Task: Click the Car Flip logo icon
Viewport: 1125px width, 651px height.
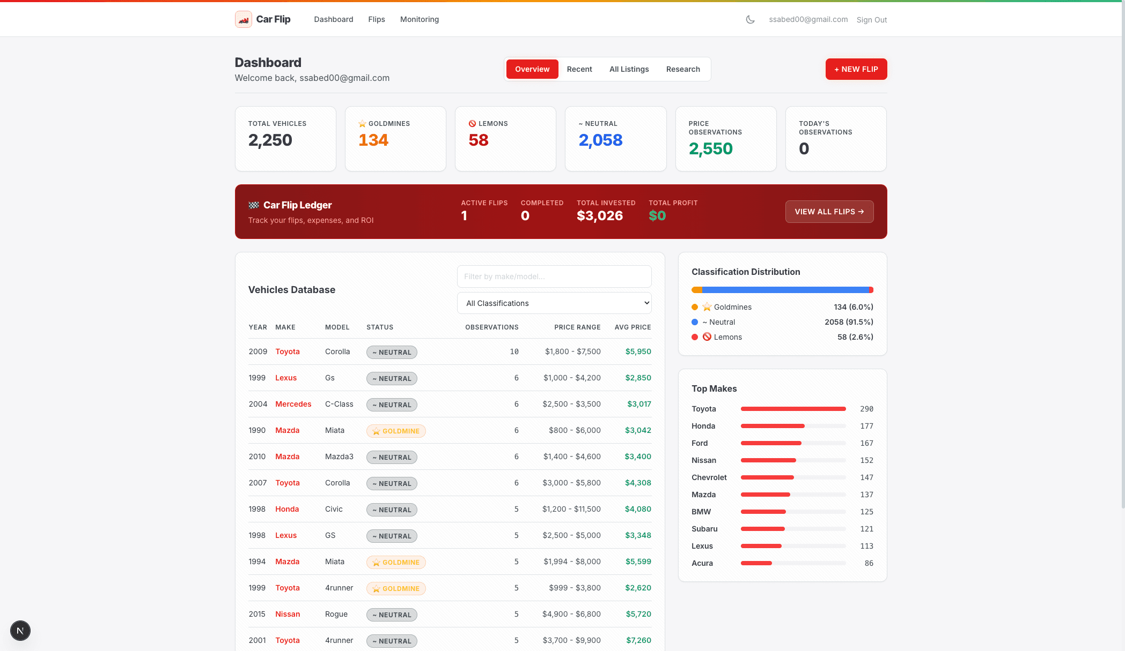Action: pos(243,19)
